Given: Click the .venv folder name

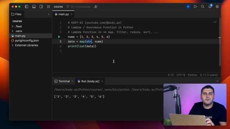Looking at the screenshot, I should point(19,31).
